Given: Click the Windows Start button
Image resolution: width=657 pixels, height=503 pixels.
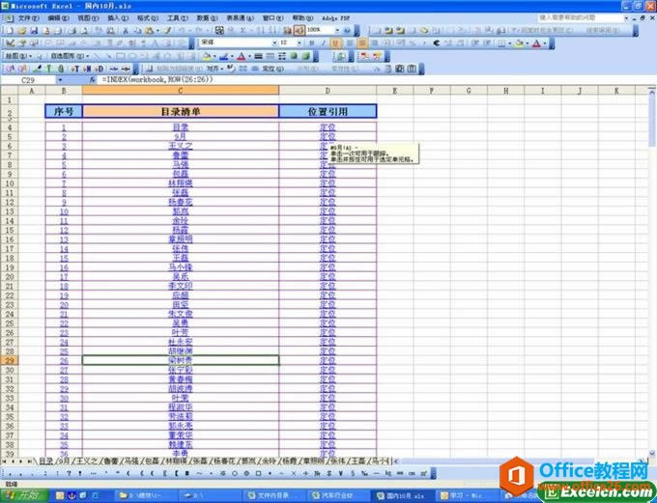Looking at the screenshot, I should tap(25, 496).
